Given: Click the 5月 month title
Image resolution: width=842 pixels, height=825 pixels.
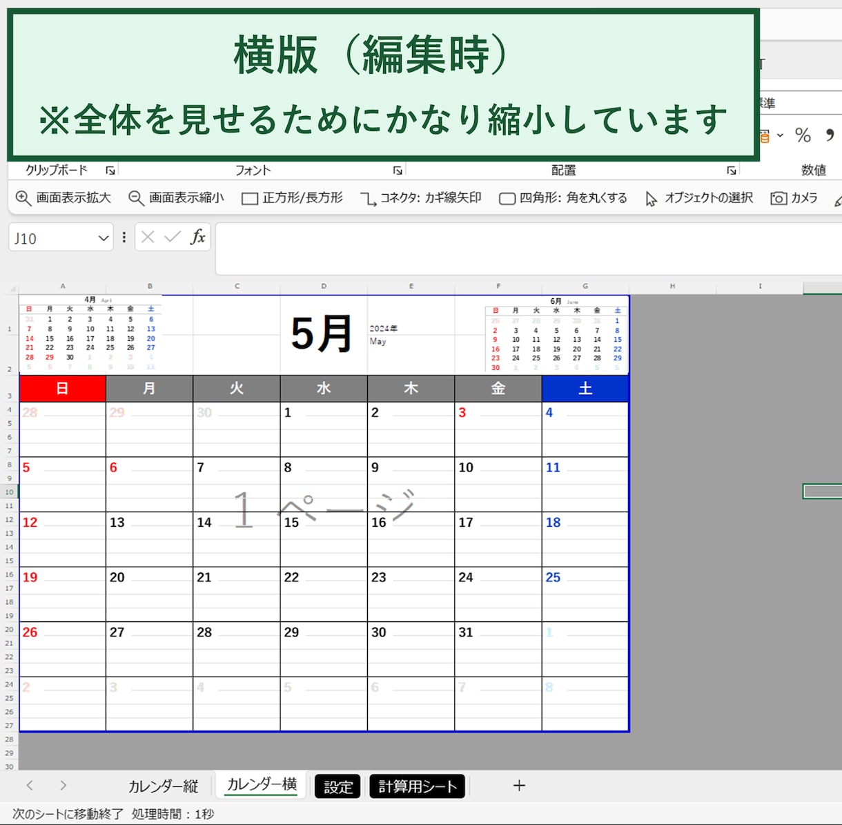Looking at the screenshot, I should pos(322,334).
